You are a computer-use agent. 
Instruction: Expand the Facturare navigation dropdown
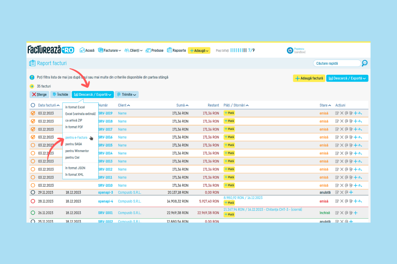point(110,50)
